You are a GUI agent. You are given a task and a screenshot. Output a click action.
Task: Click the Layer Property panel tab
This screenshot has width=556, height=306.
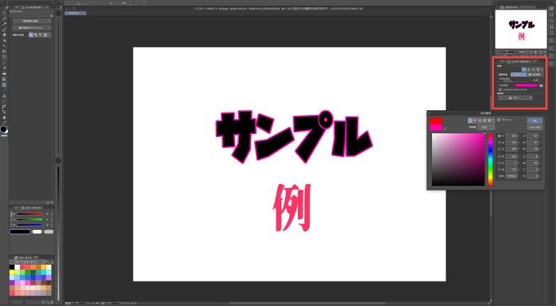519,62
